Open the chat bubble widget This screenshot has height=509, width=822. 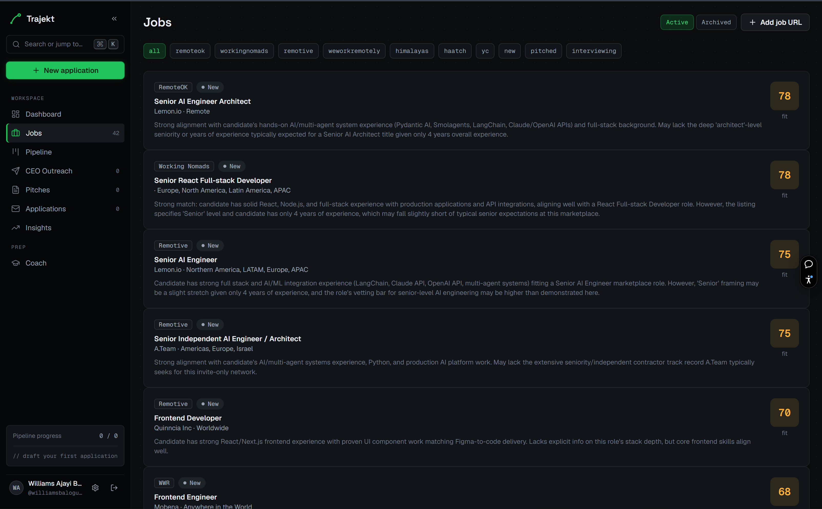point(808,264)
